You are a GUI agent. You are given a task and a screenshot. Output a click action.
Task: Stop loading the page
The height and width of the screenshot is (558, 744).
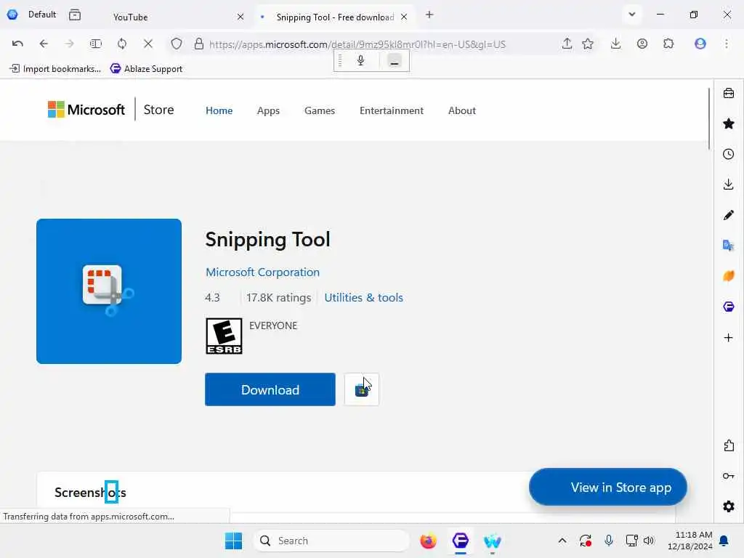click(x=148, y=44)
